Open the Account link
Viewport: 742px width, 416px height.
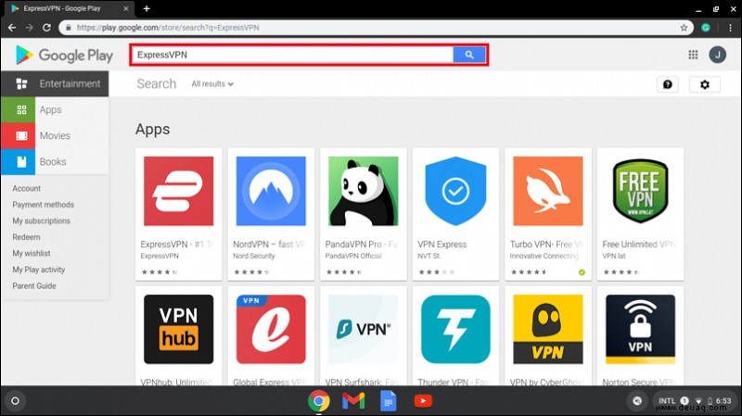pyautogui.click(x=27, y=189)
